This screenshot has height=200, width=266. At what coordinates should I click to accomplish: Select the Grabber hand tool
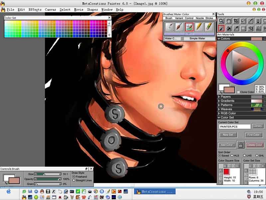(x=228, y=21)
